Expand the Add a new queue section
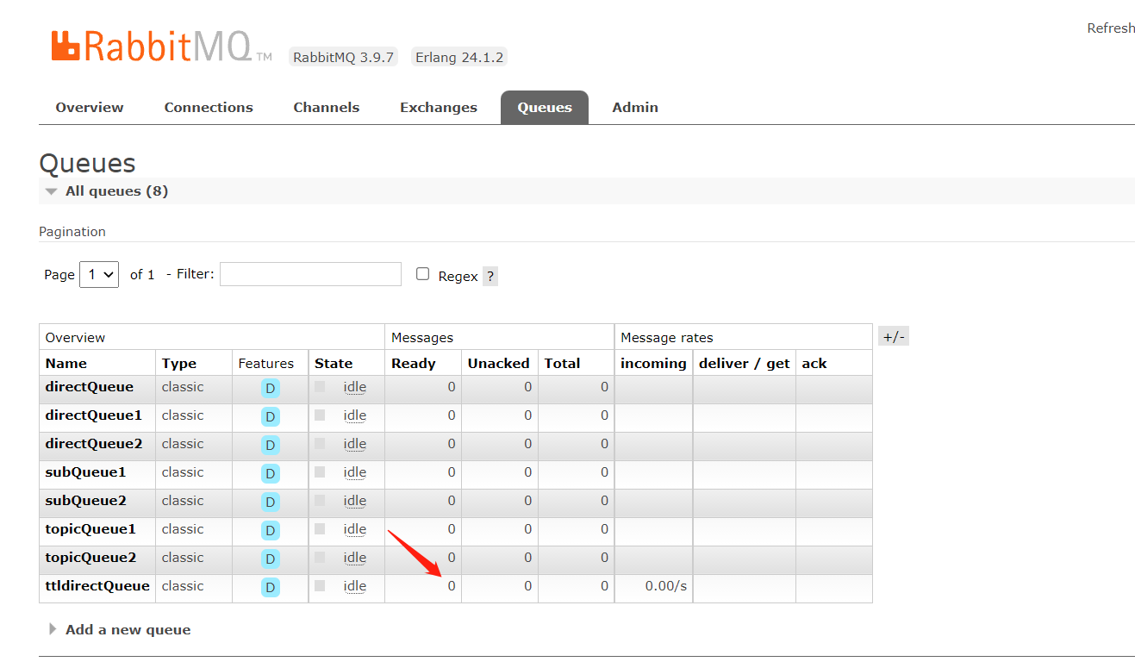The height and width of the screenshot is (668, 1135). coord(120,630)
